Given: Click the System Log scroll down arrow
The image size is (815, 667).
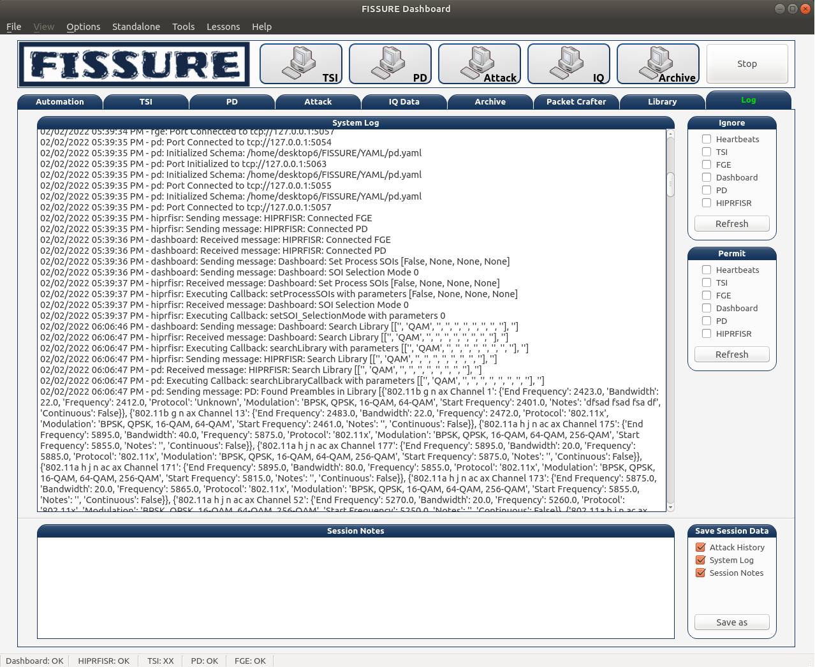Looking at the screenshot, I should (670, 508).
